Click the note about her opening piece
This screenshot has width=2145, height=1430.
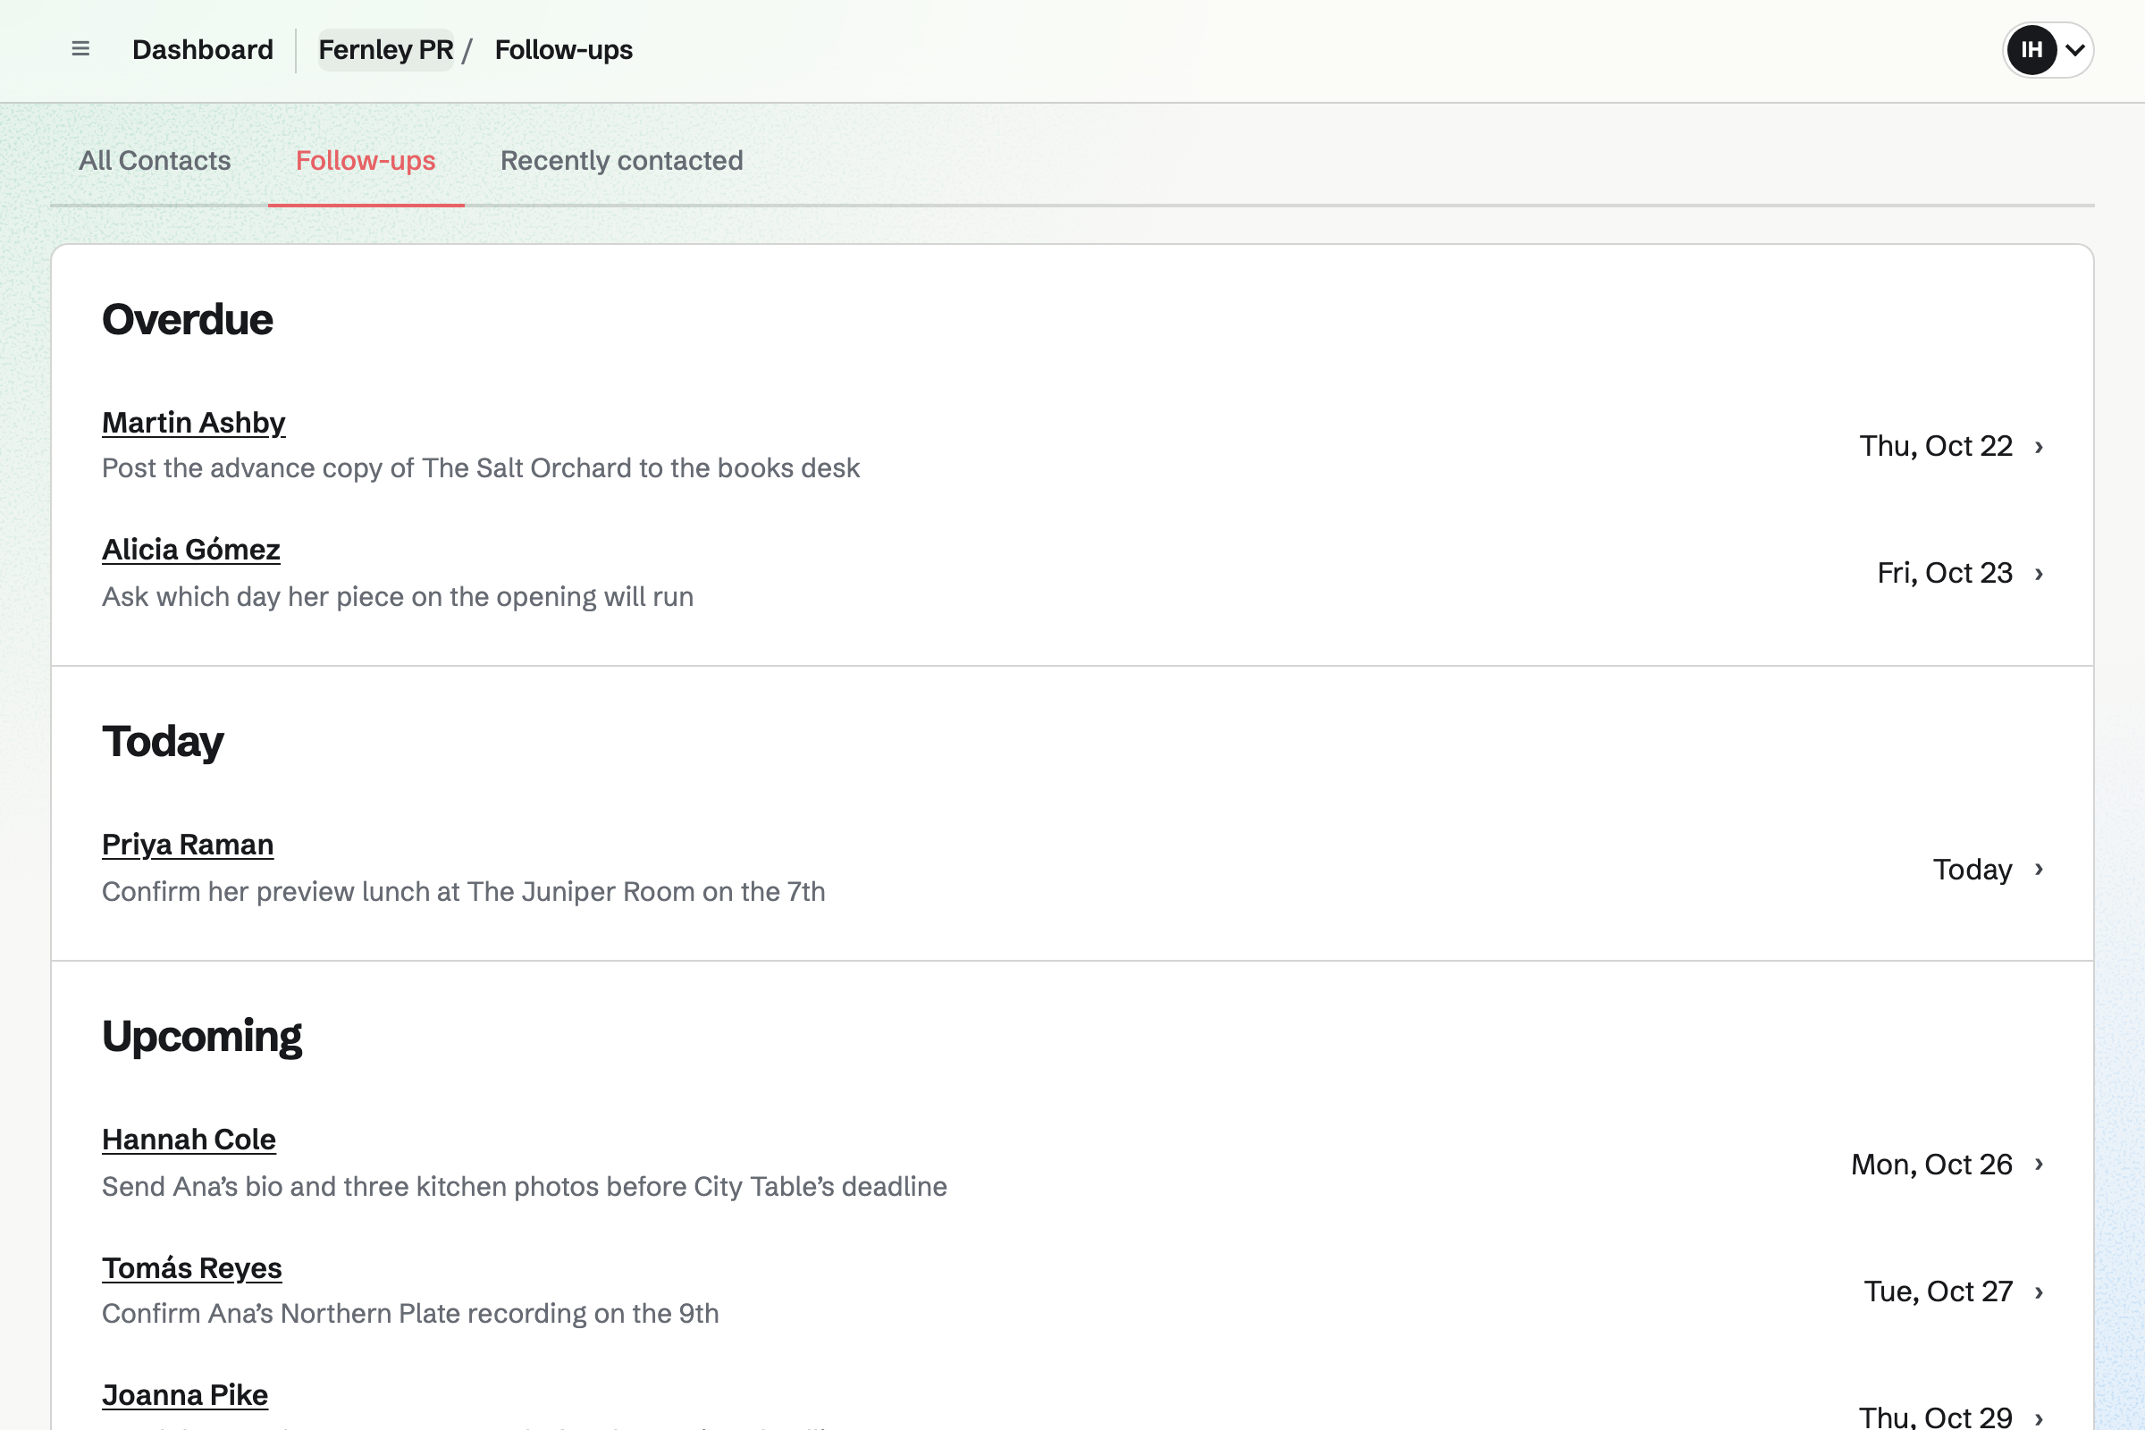coord(398,596)
